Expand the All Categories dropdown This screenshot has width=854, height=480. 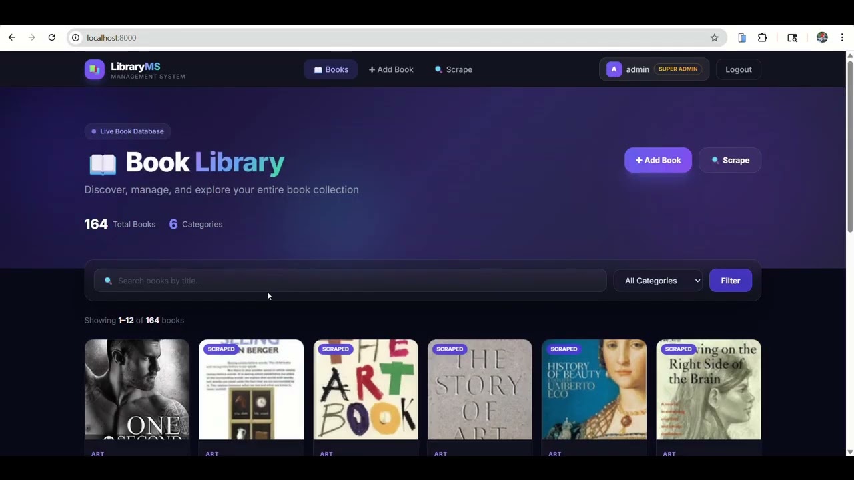tap(659, 281)
